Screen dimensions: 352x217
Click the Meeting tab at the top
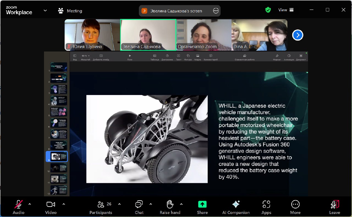pos(70,11)
